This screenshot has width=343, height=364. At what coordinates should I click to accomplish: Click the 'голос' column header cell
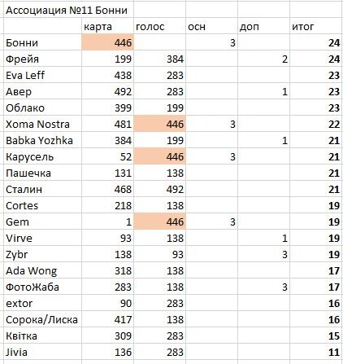159,26
